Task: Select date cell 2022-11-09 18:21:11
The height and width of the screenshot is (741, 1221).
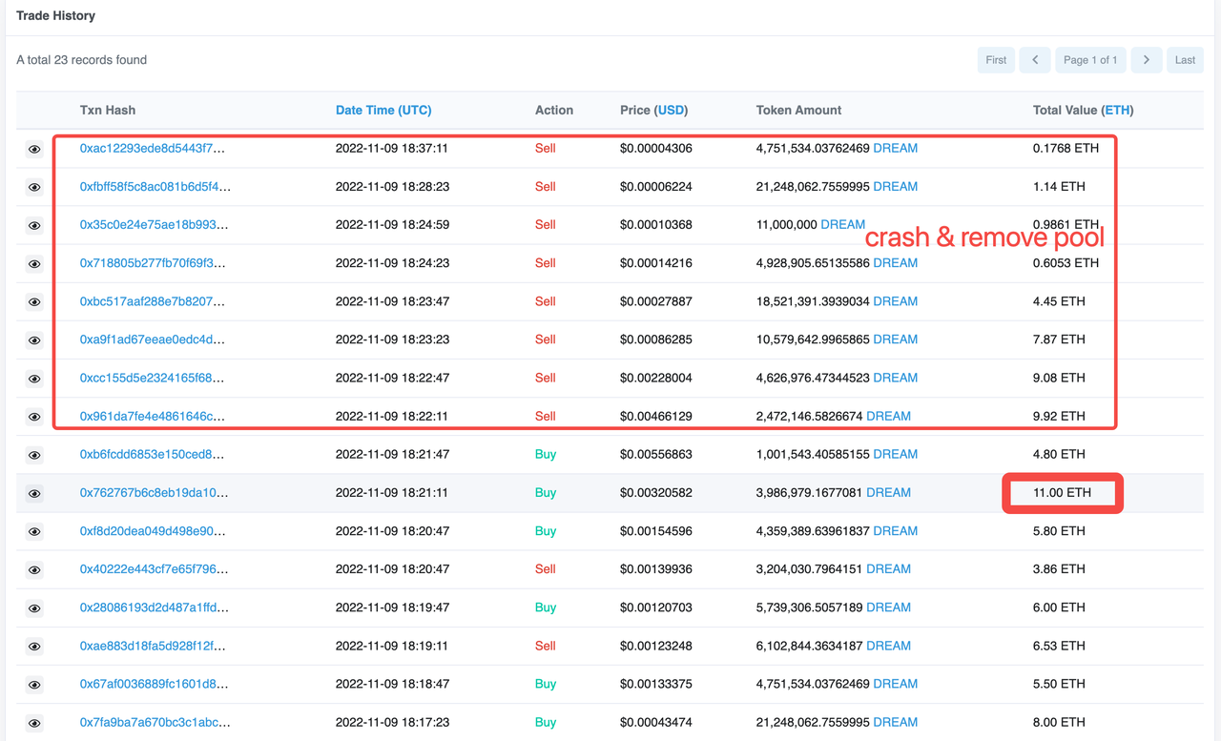Action: 392,493
